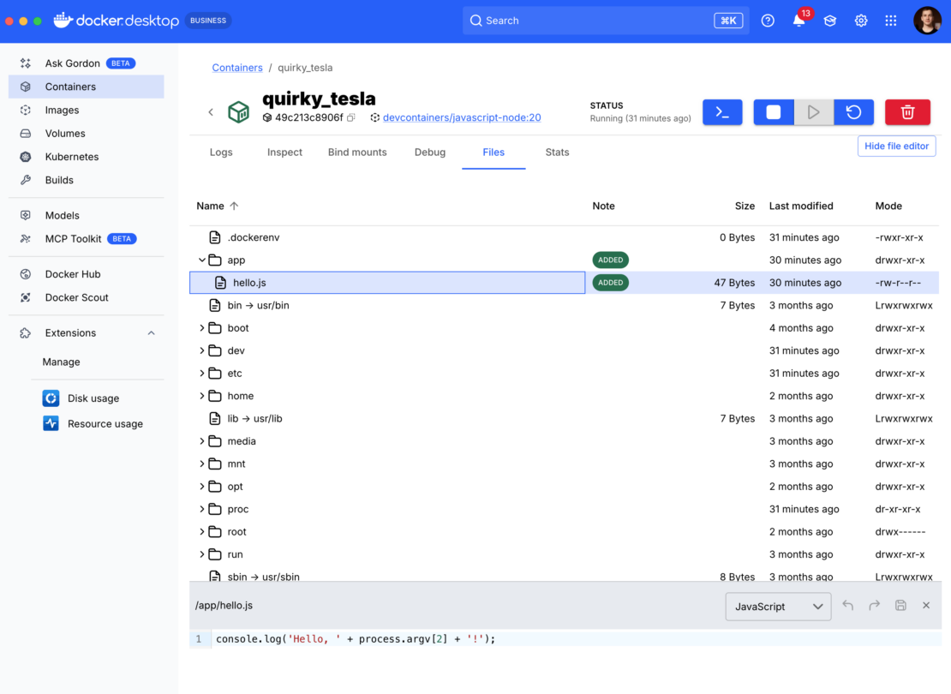
Task: Open the JavaScript language dropdown
Action: click(778, 606)
